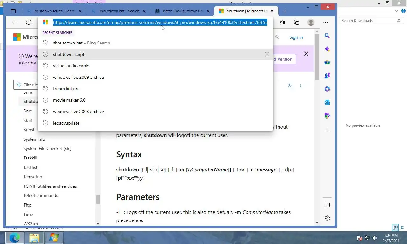Click the taskbar clock 1:34 AM
Image resolution: width=407 pixels, height=244 pixels.
tap(391, 235)
